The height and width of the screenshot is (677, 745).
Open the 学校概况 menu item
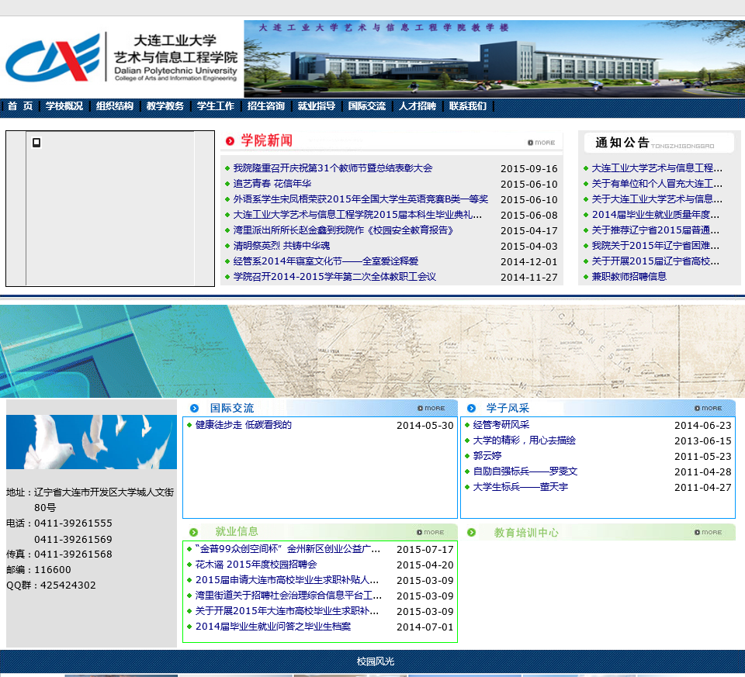pyautogui.click(x=64, y=106)
